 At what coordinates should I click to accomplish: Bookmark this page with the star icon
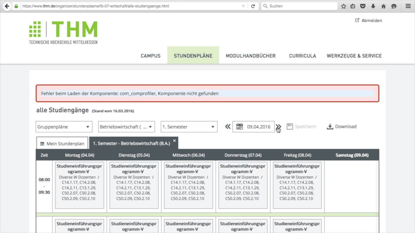pyautogui.click(x=344, y=6)
